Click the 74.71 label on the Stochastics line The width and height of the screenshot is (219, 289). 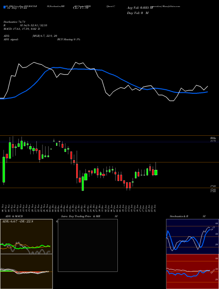212,229
